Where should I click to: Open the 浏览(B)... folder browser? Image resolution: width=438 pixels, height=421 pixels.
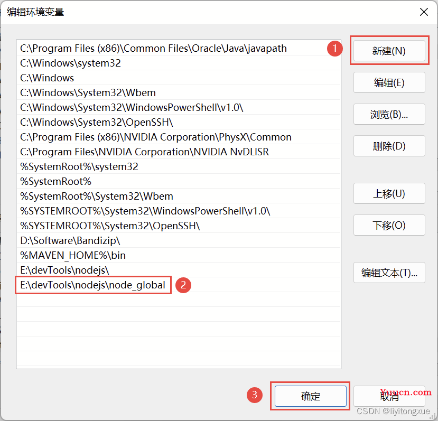389,114
